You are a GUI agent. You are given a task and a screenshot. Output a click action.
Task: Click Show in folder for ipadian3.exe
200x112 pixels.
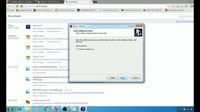38,31
